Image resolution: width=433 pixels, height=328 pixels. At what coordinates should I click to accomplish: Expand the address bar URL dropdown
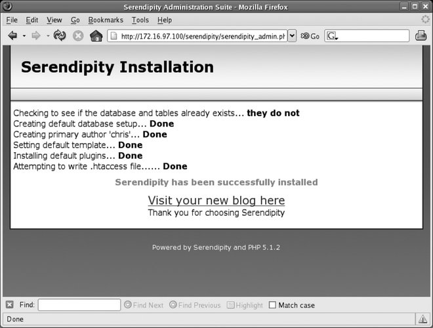[x=292, y=36]
